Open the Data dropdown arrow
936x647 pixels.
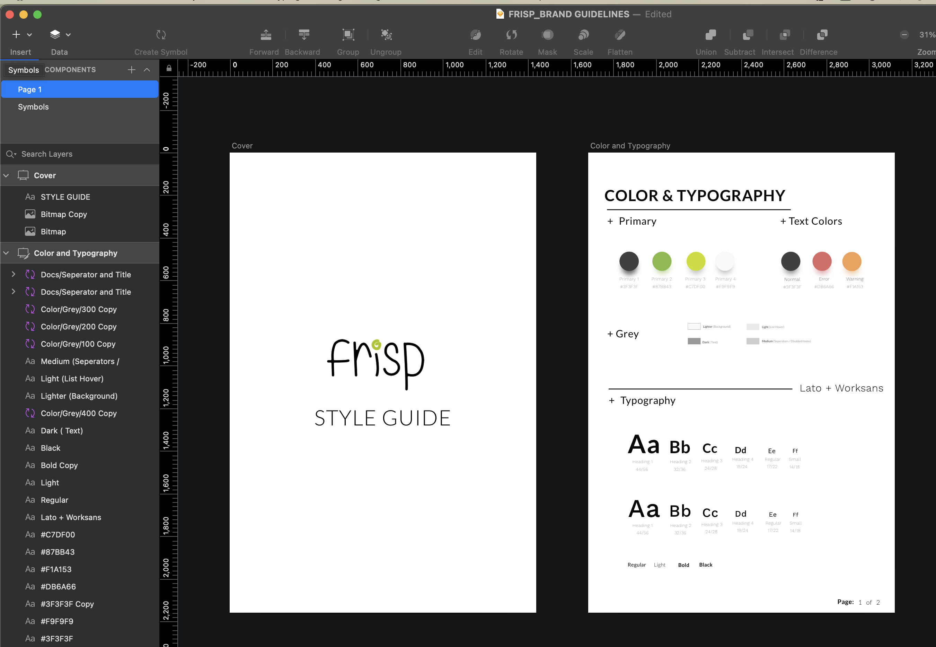(68, 35)
